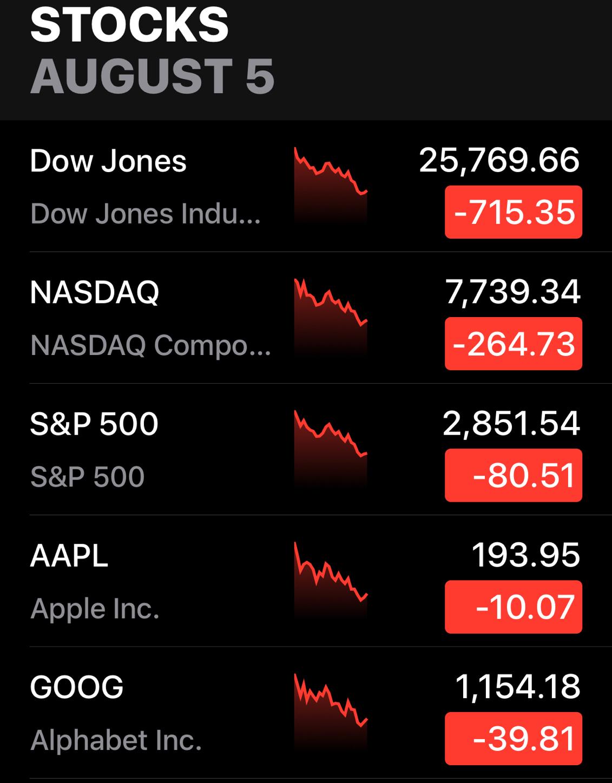Open the NASDAQ sparkline chart

point(331,315)
